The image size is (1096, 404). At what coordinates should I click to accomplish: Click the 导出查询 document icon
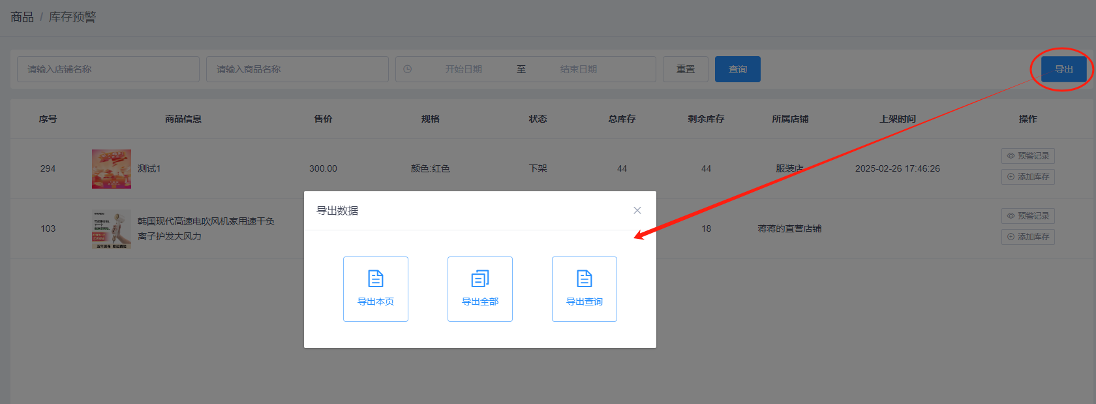pos(585,279)
